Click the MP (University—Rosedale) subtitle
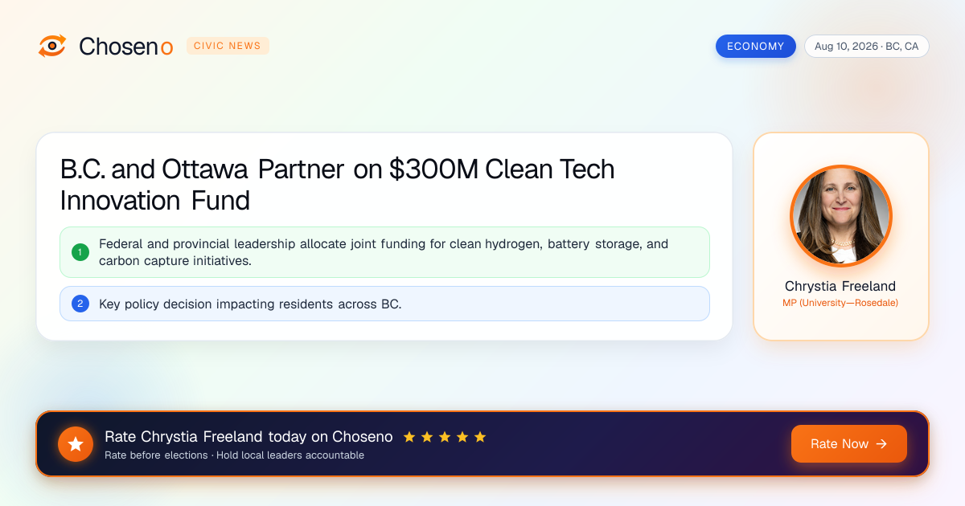The width and height of the screenshot is (965, 506). pos(840,303)
